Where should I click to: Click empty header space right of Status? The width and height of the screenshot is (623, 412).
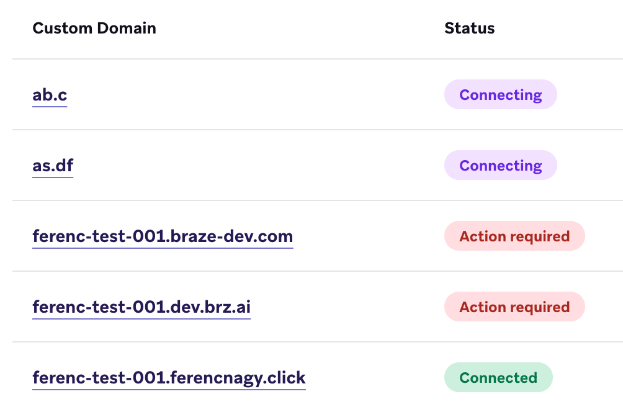558,28
